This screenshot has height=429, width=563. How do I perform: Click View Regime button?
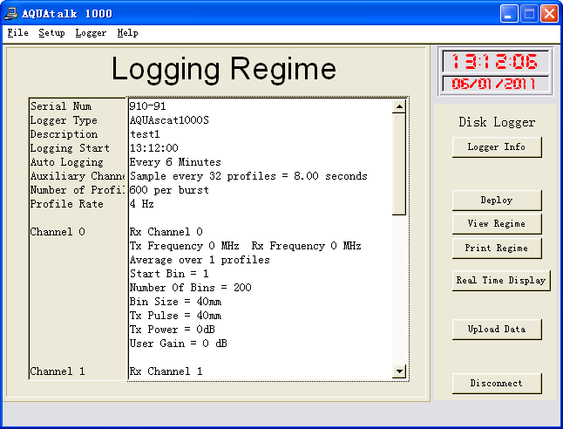pyautogui.click(x=496, y=224)
